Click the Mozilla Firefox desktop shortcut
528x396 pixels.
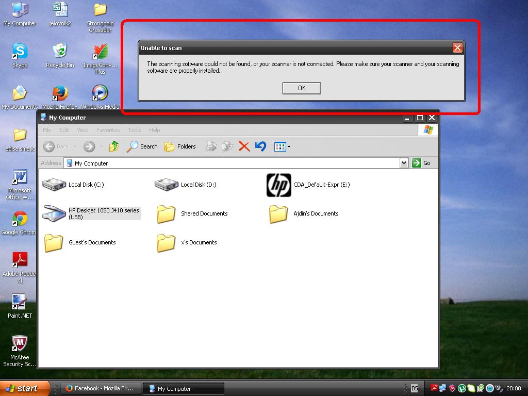[60, 94]
